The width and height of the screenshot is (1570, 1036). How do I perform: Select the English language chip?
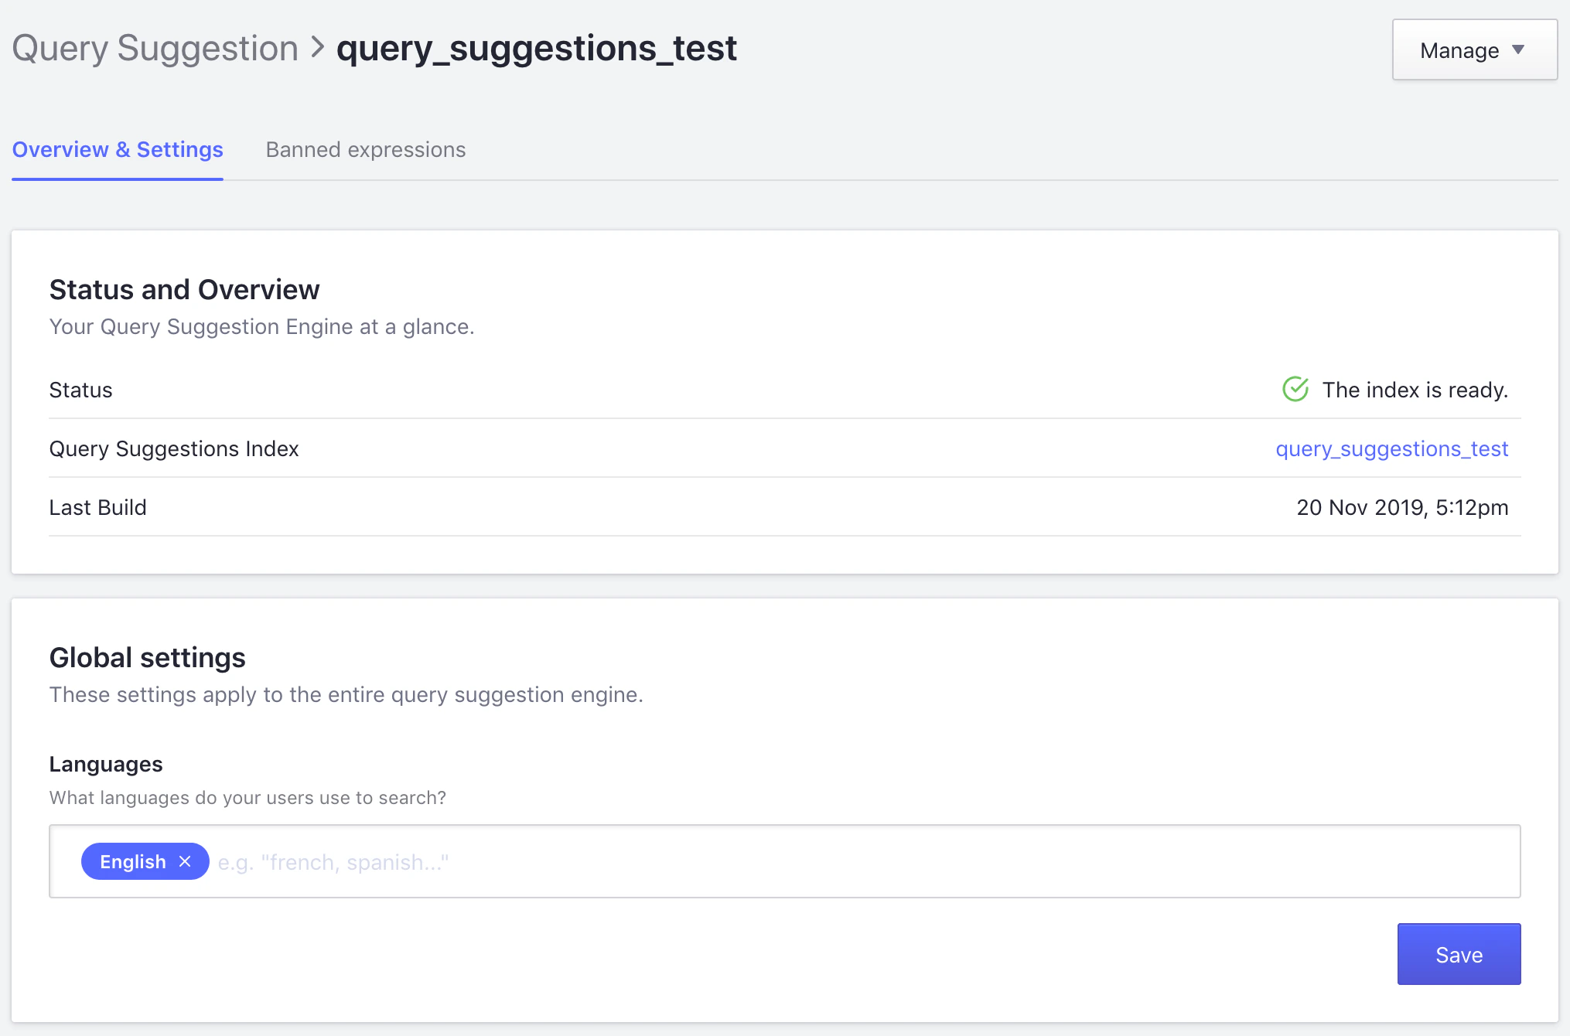(x=133, y=861)
